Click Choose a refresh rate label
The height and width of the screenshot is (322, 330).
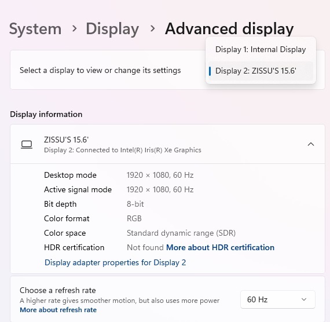58,290
